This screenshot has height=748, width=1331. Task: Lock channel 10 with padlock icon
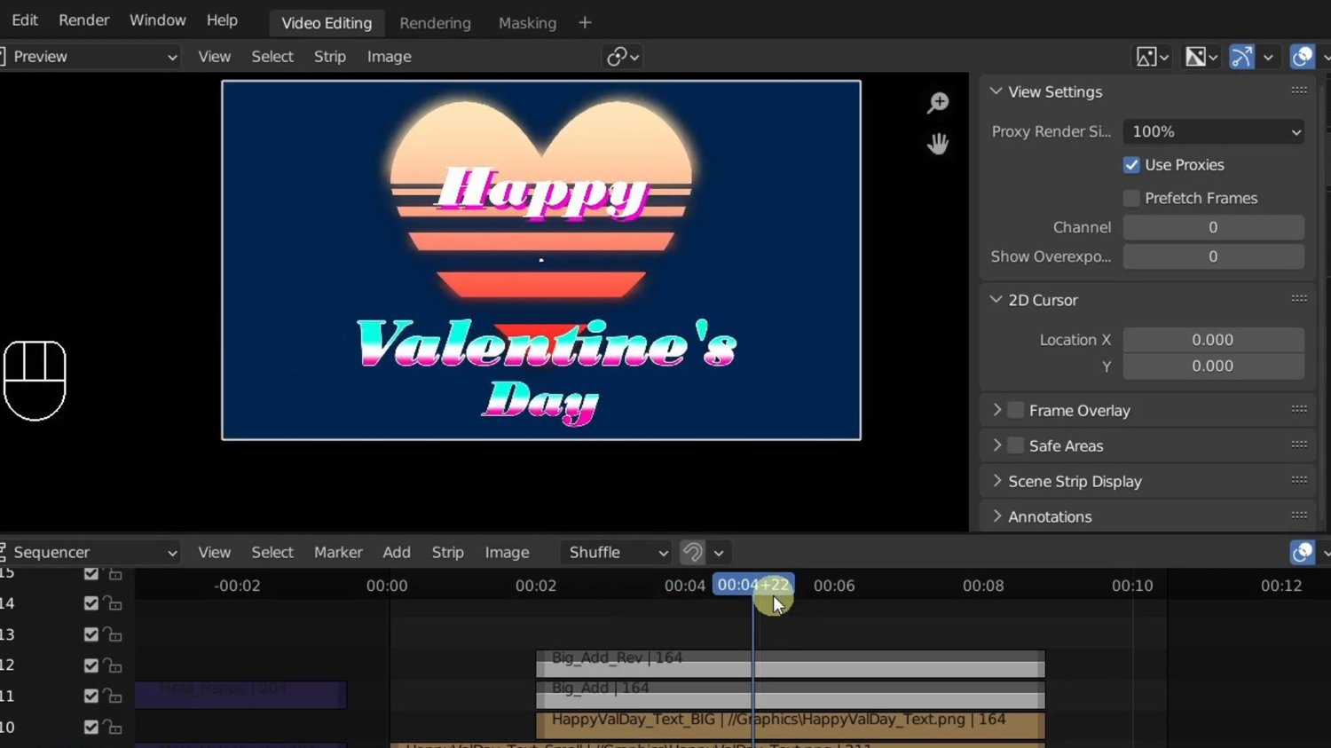(x=114, y=727)
